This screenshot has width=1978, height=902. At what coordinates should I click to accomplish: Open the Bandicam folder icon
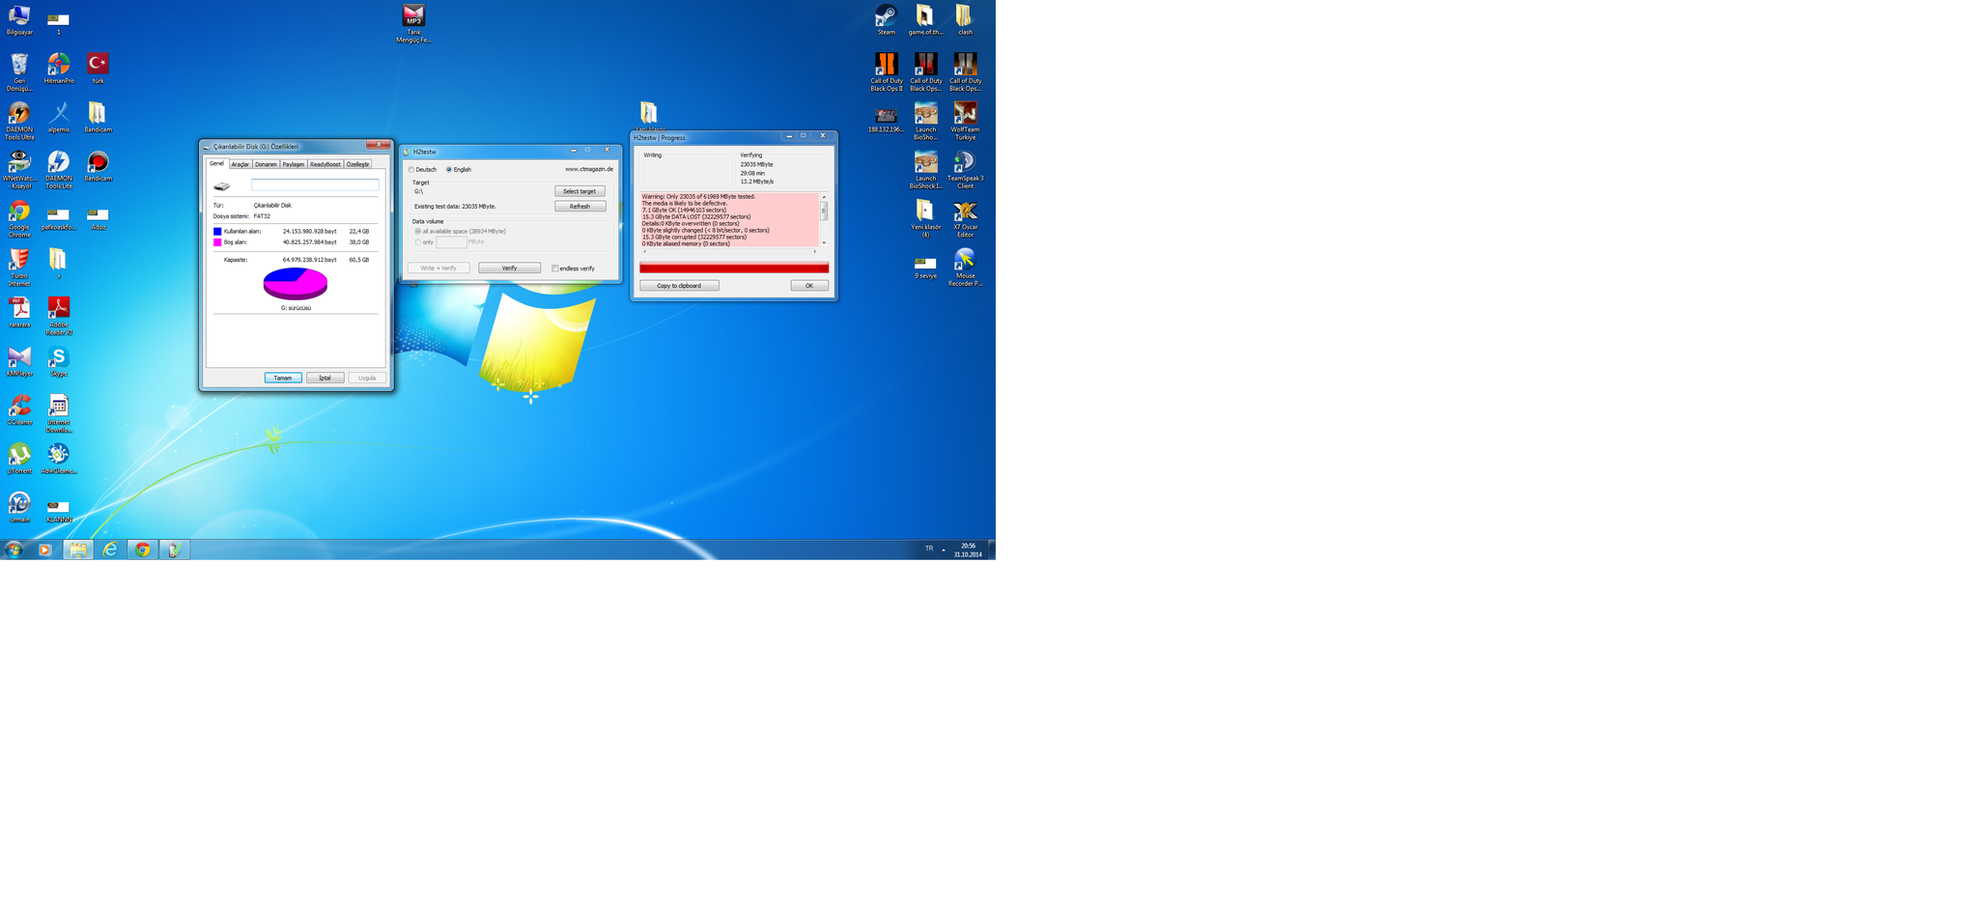click(98, 117)
